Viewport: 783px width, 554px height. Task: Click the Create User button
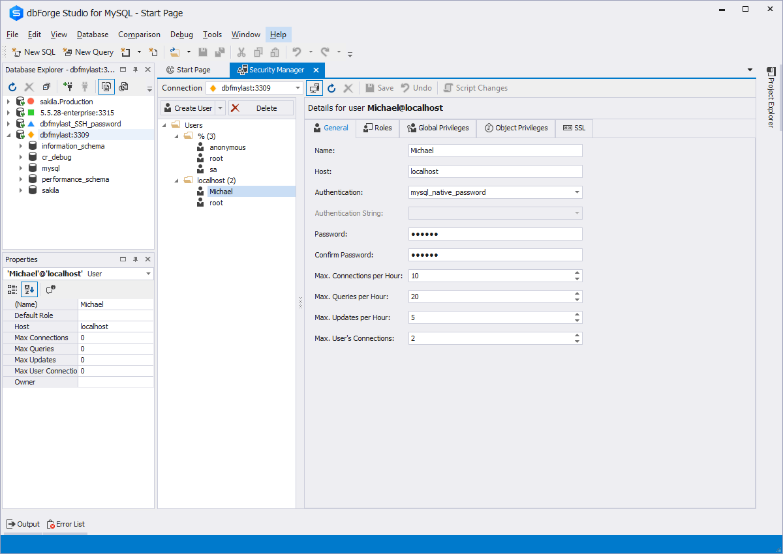(x=187, y=108)
